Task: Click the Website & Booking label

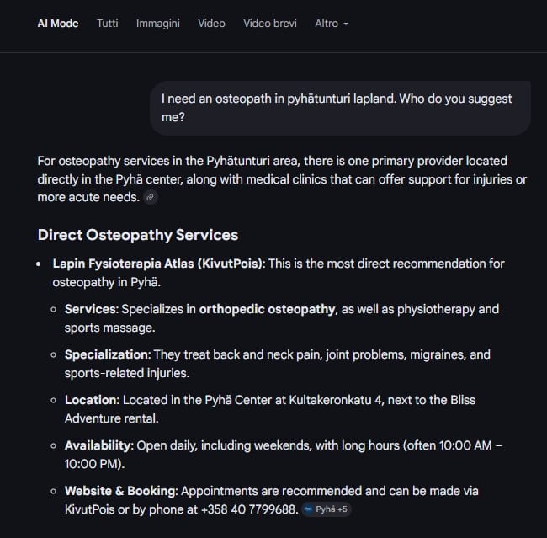Action: pos(120,490)
